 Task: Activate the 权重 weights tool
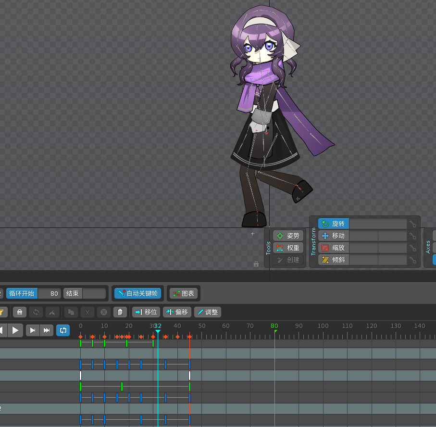tap(288, 248)
